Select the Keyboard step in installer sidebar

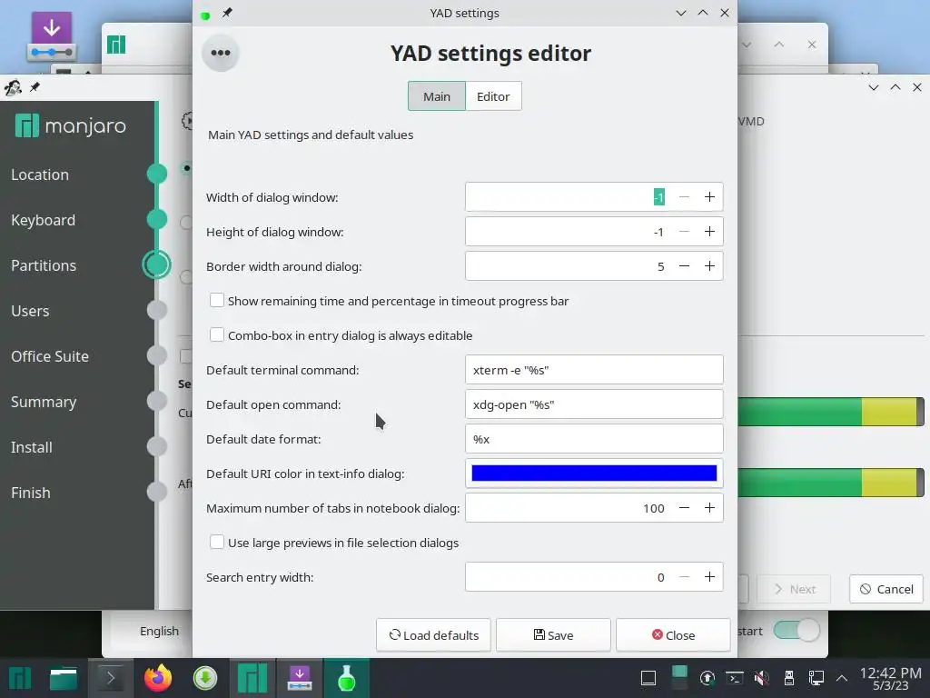click(44, 220)
